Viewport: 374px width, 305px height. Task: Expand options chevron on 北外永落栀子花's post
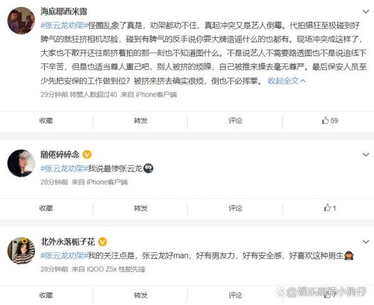(366, 242)
